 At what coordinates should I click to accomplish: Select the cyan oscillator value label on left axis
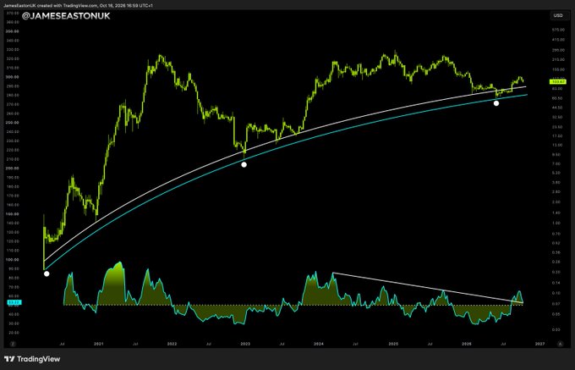pyautogui.click(x=14, y=302)
